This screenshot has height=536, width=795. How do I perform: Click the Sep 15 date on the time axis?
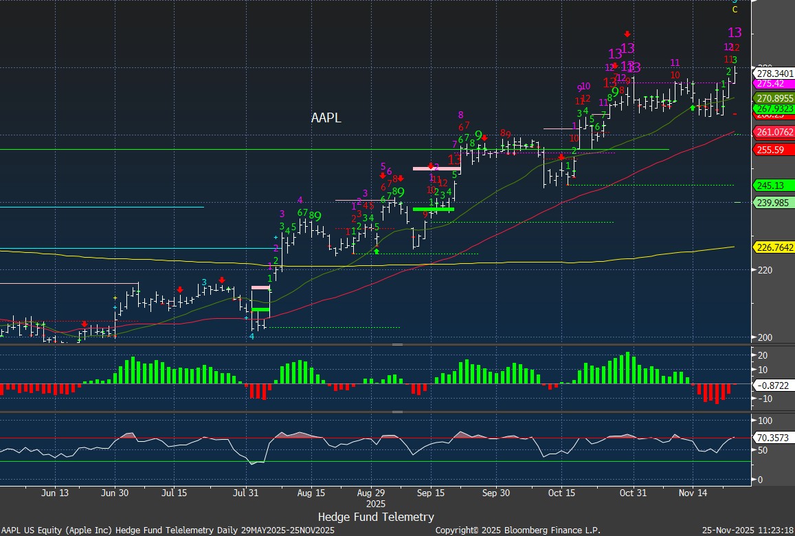point(430,493)
